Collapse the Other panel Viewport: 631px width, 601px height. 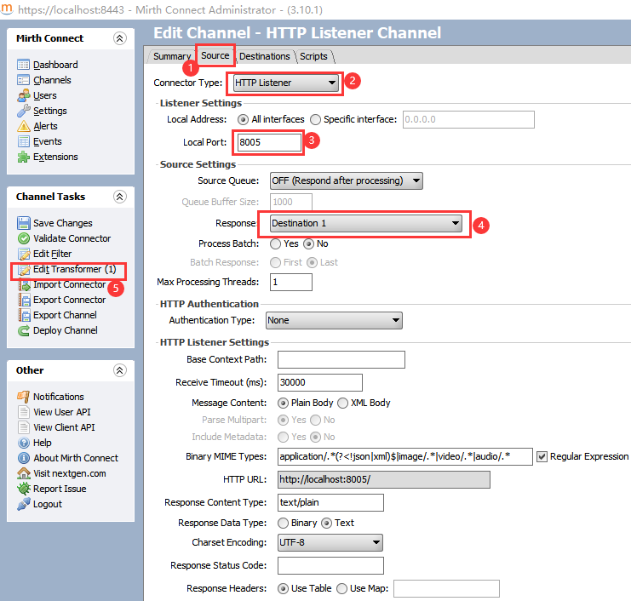tap(119, 370)
